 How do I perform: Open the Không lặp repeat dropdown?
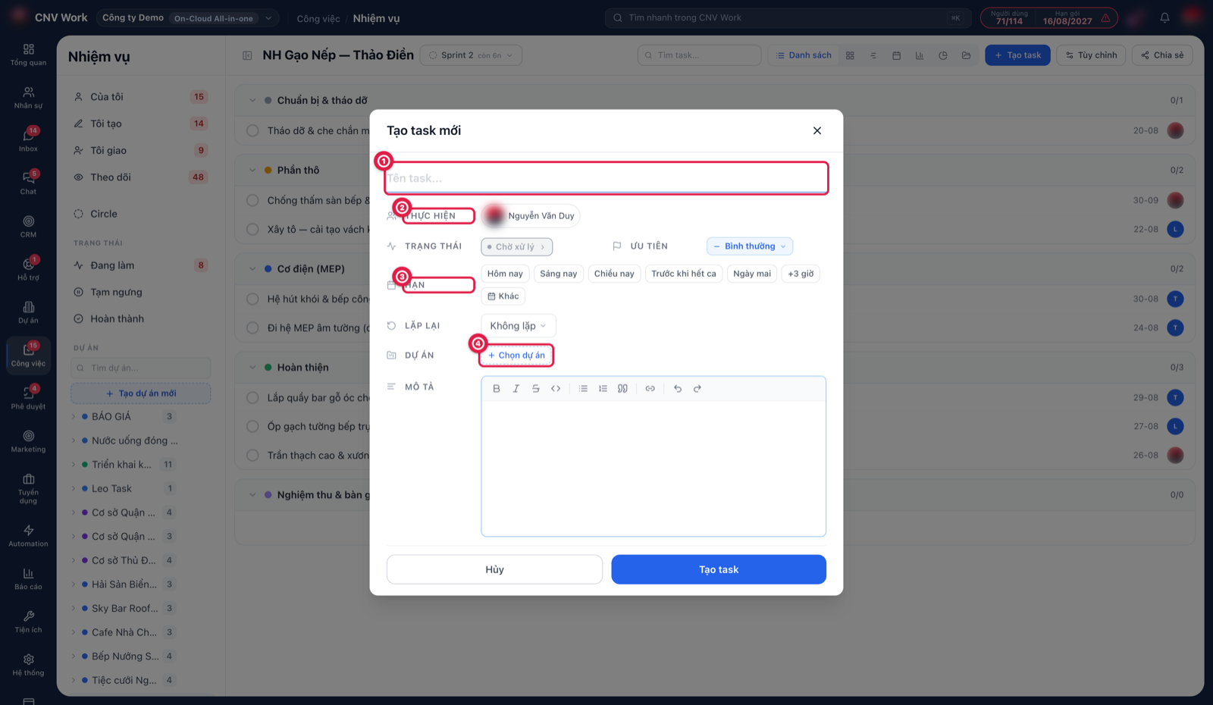click(518, 326)
